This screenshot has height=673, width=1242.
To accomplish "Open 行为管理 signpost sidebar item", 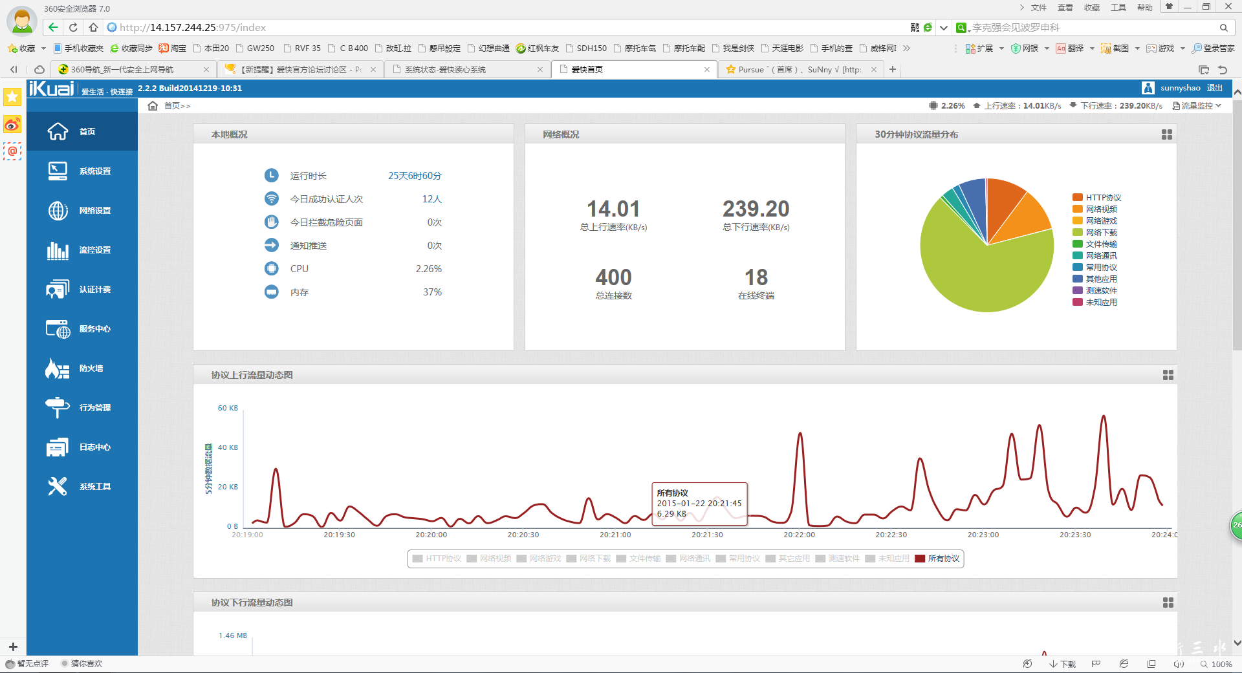I will point(82,407).
